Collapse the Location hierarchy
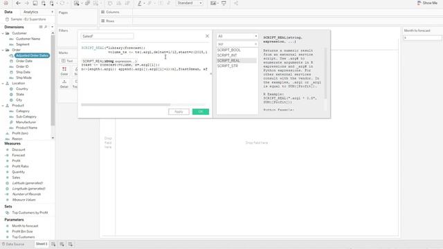443x249 pixels. coord(3,83)
